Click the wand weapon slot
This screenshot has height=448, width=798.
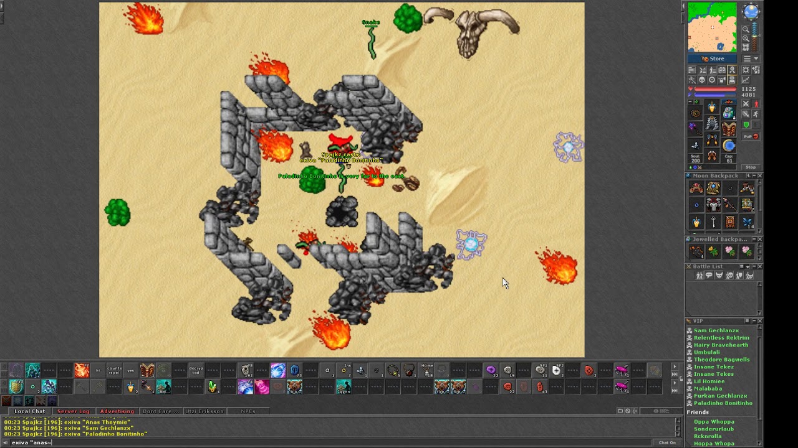pos(696,129)
